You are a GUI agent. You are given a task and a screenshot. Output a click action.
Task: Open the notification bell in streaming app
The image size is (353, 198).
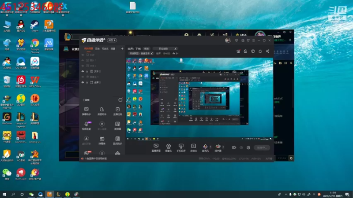[260, 51]
